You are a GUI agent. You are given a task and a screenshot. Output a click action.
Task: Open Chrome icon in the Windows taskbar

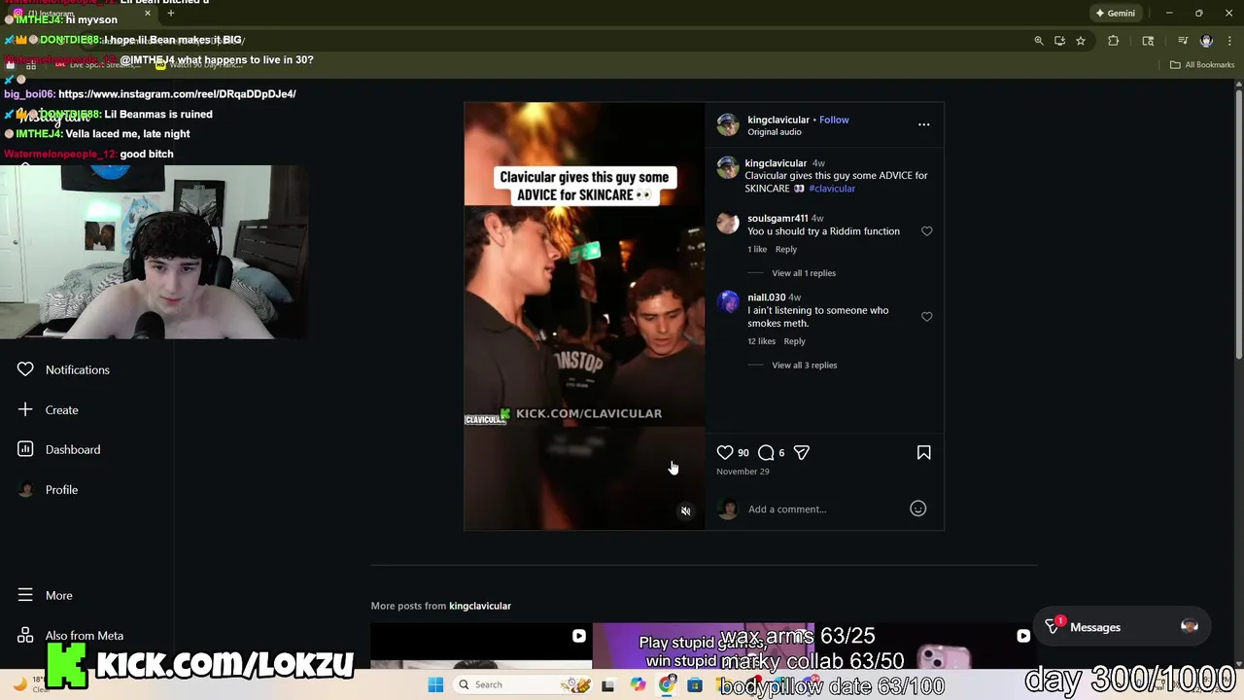pos(667,684)
